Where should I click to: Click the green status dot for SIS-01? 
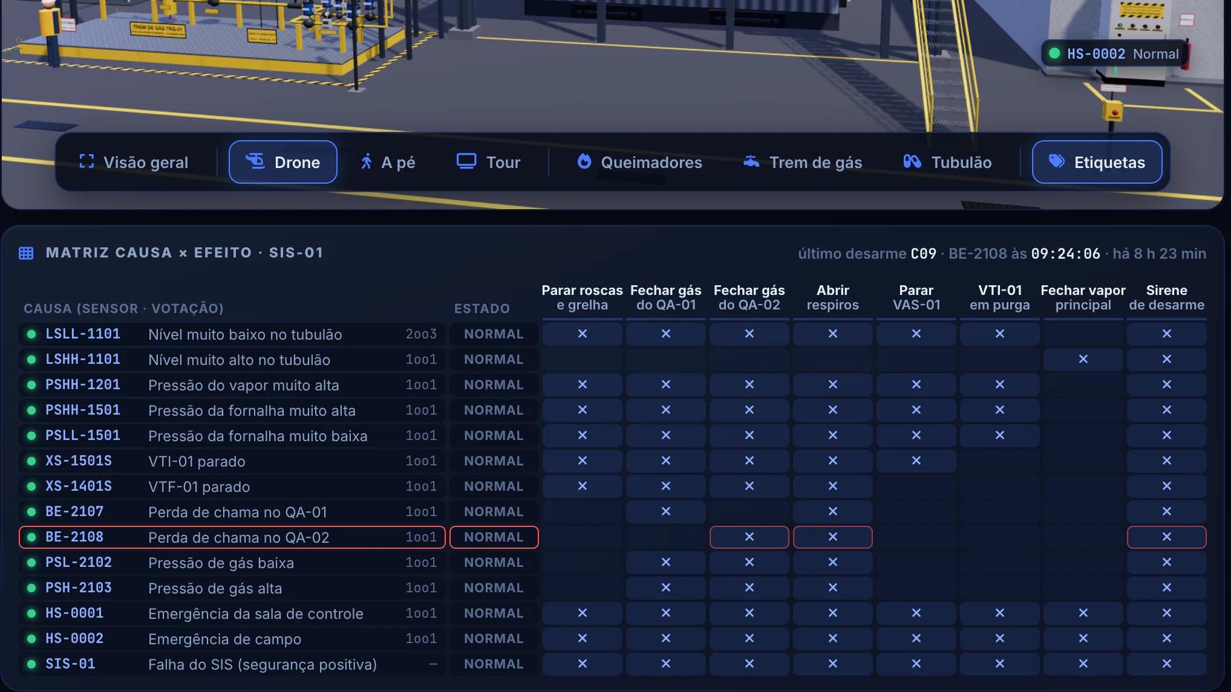pos(31,664)
